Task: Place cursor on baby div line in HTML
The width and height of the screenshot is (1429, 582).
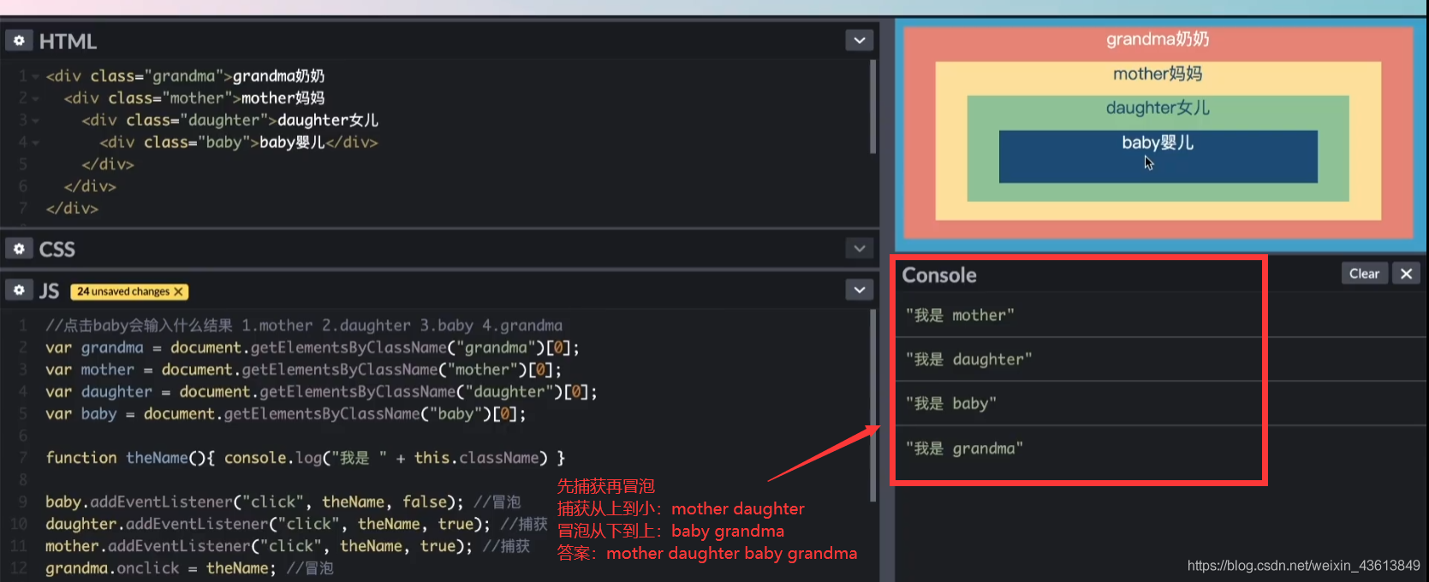Action: 238,142
